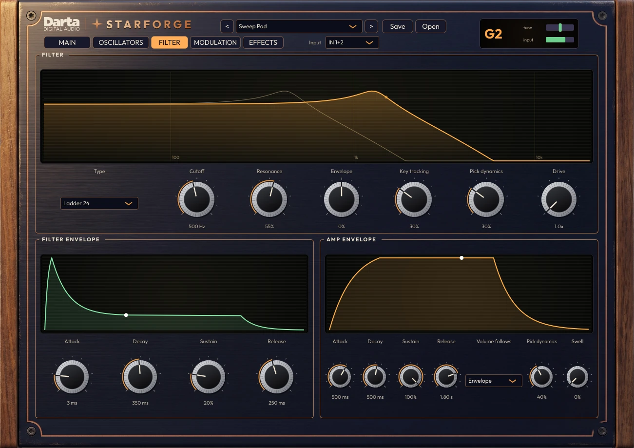
Task: Open the Sweep Pad preset dropdown
Action: click(x=299, y=26)
